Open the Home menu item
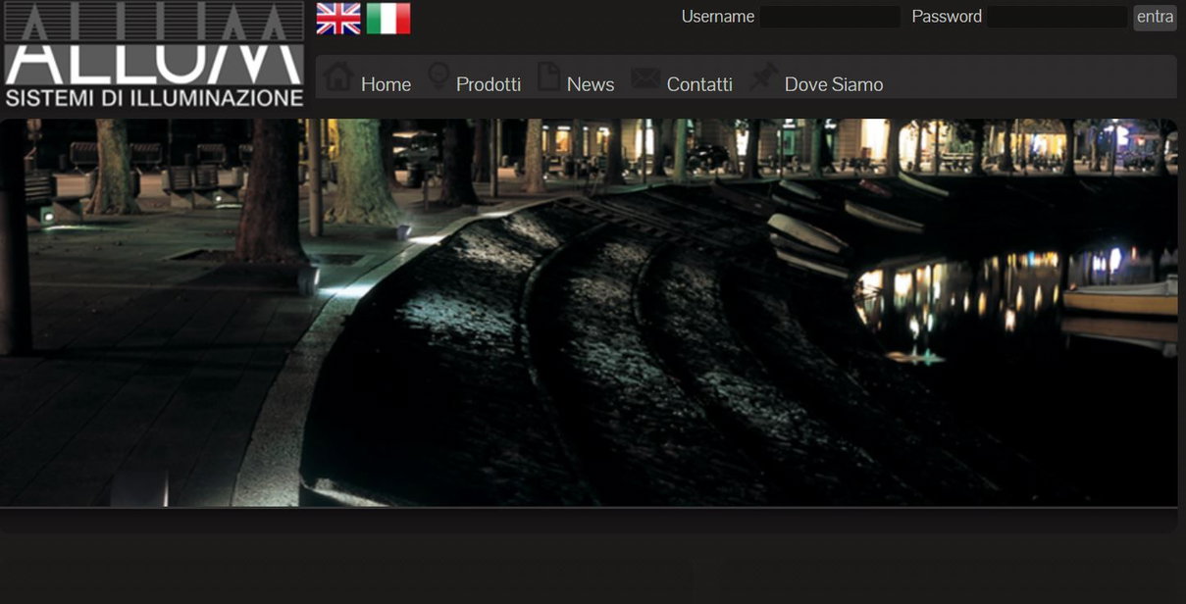Screen dimensions: 1186x604 pos(386,84)
